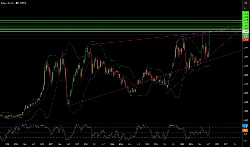The height and width of the screenshot is (147, 250).
Task: Click the green price label 5,5080
Action: pos(245,26)
